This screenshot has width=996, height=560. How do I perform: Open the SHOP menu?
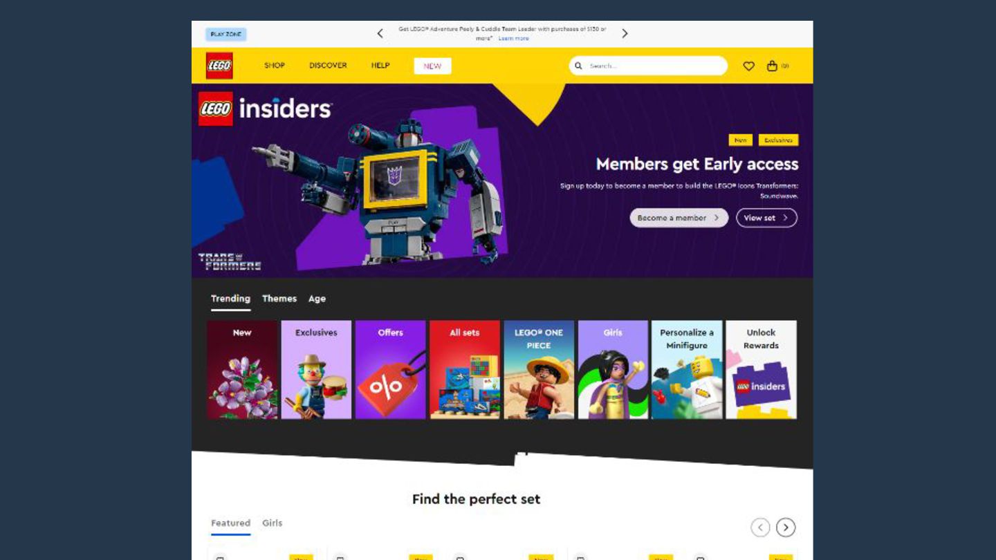tap(275, 66)
